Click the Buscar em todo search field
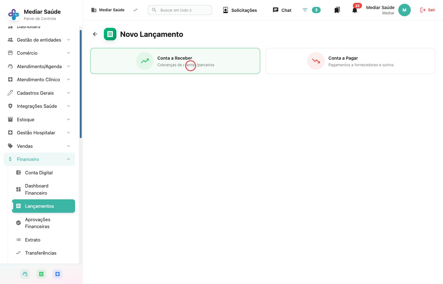 180,10
